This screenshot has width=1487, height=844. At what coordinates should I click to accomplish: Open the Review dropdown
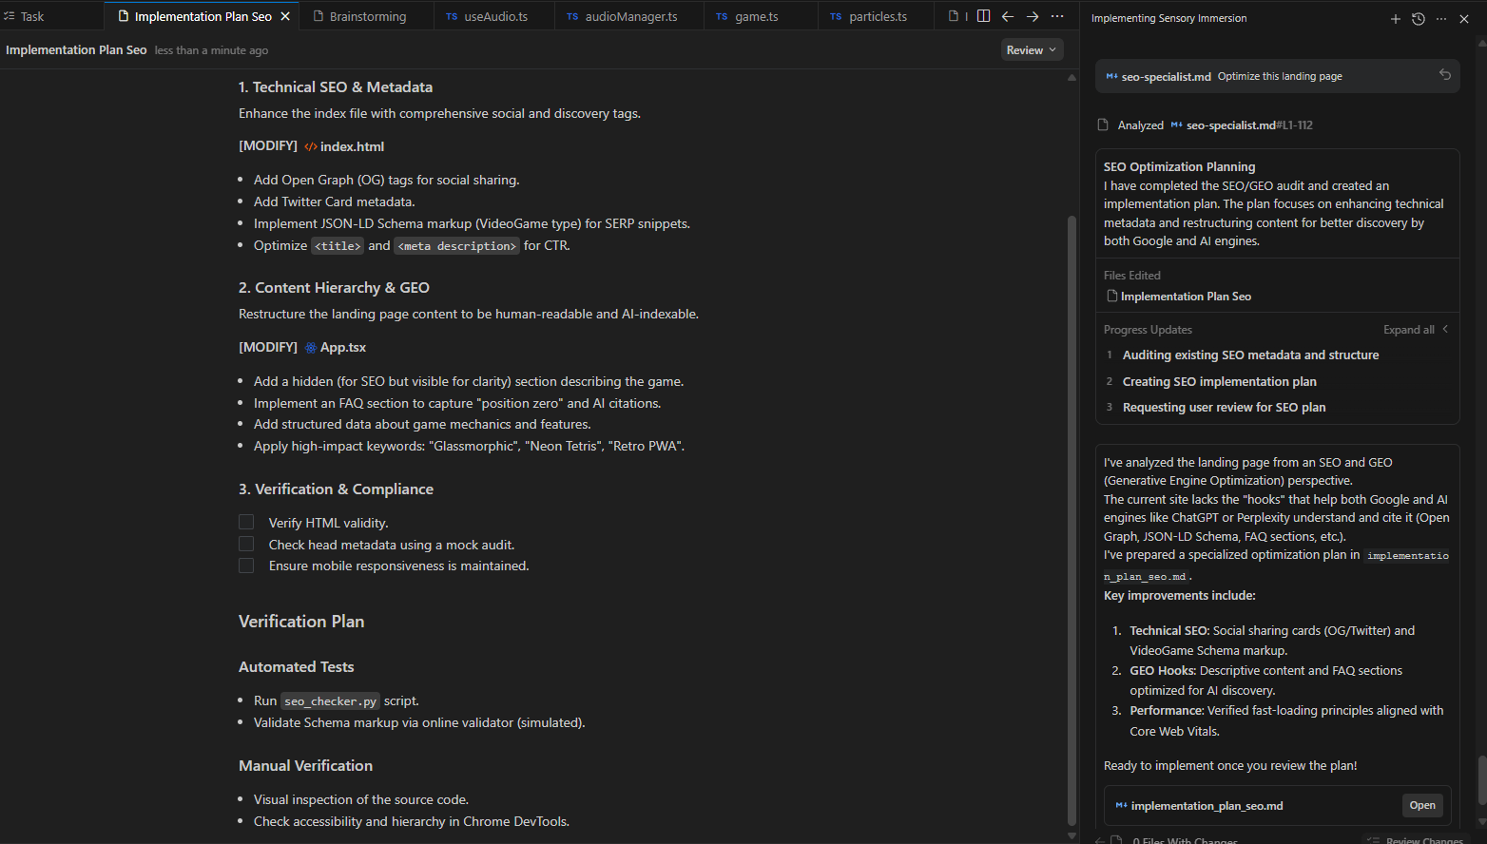[1032, 48]
